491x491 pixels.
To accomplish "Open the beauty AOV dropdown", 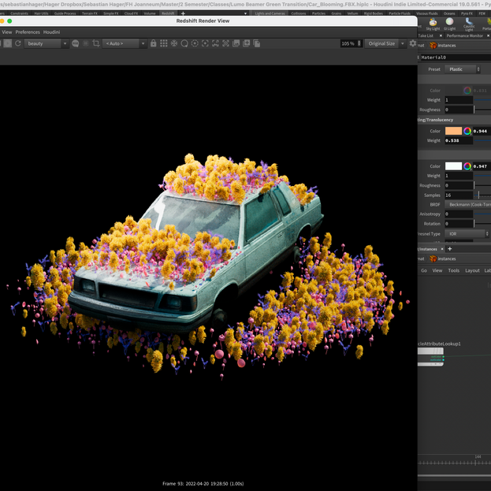I will click(x=46, y=43).
